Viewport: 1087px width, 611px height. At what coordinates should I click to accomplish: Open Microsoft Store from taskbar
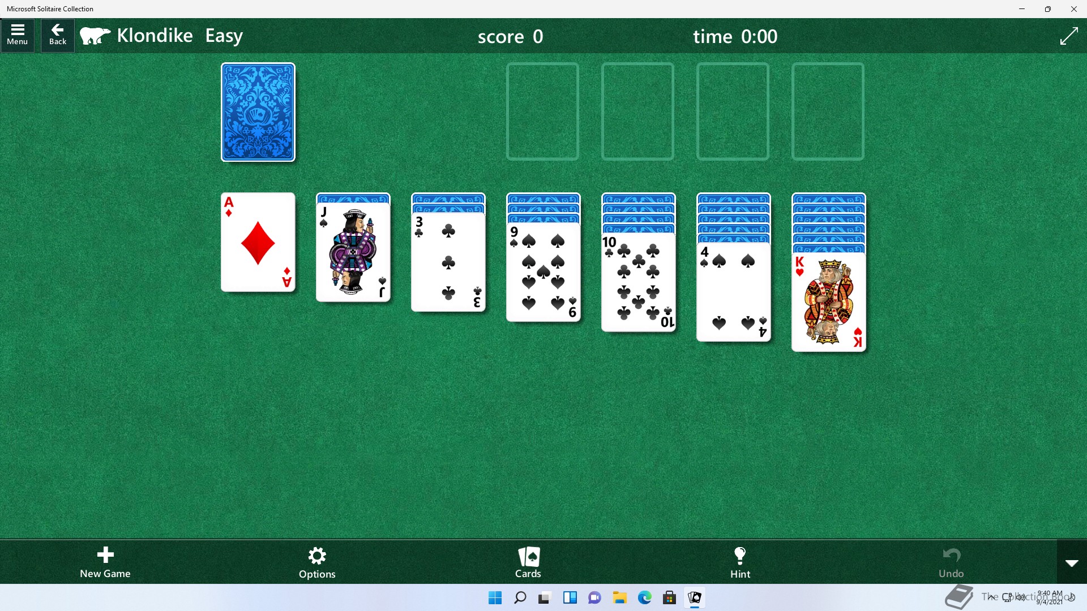click(x=669, y=597)
